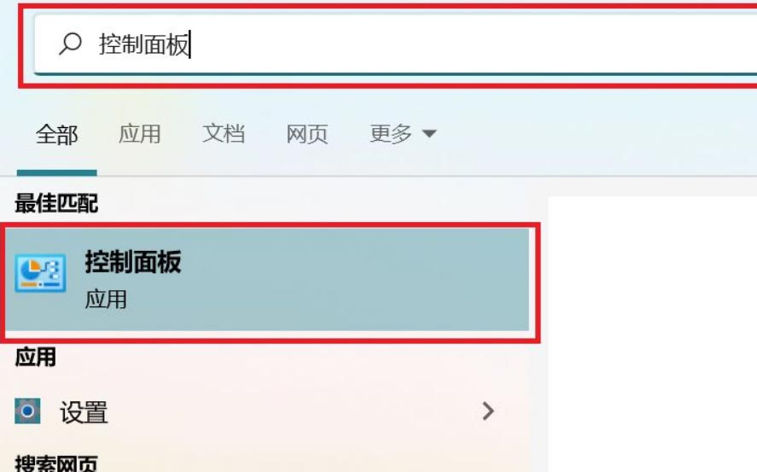Switch to the 全部 tab
Image resolution: width=757 pixels, height=472 pixels.
(x=57, y=134)
